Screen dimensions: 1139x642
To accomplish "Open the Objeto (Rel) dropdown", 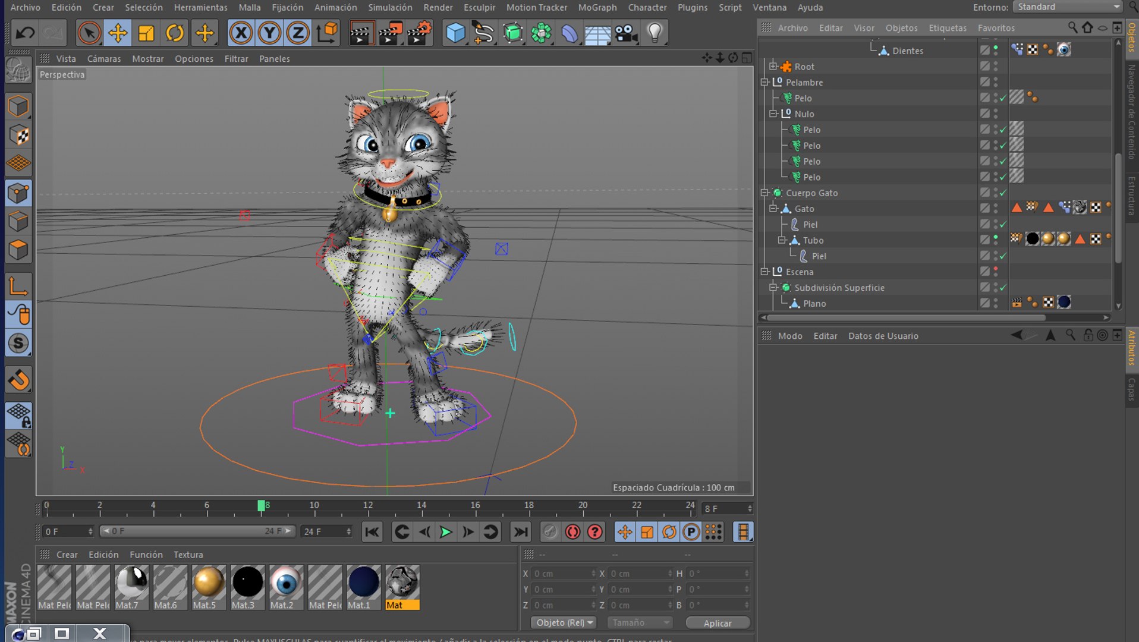I will [564, 622].
